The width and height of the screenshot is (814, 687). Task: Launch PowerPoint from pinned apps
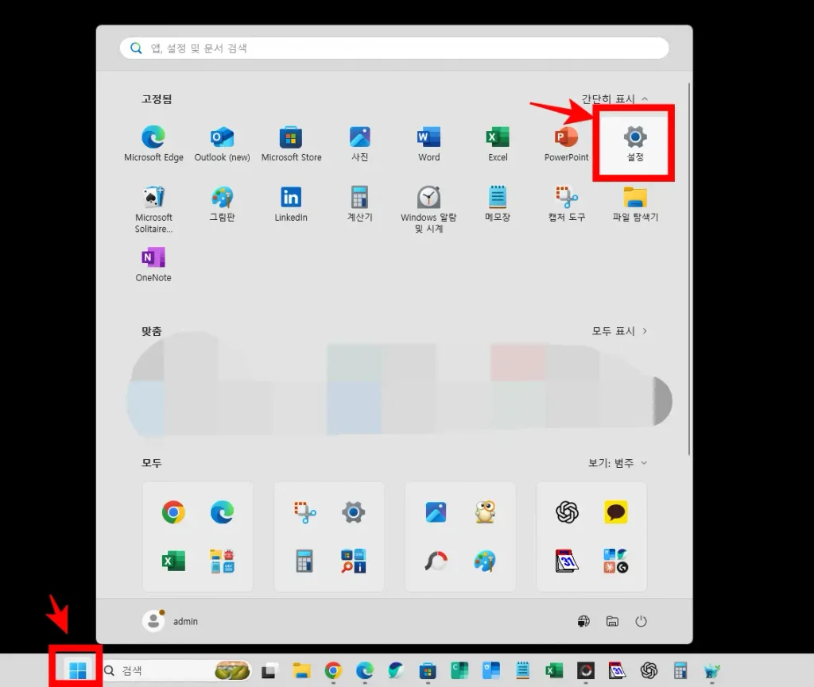(x=566, y=144)
